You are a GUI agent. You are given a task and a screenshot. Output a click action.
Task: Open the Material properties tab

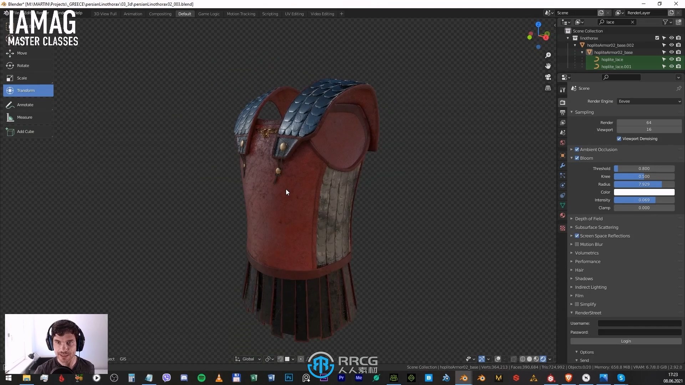(563, 215)
